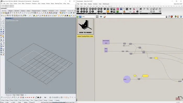Click the black right-arrow icon in Grasshopper Util group

coord(130,9)
